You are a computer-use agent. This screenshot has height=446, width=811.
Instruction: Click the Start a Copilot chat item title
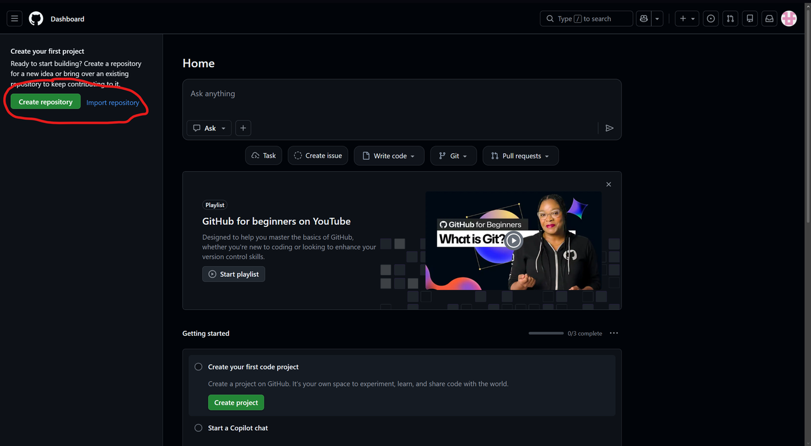pos(238,428)
